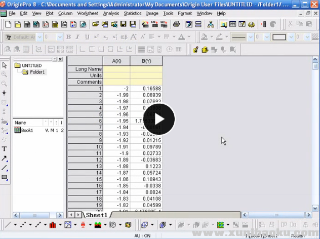
Task: Open the Worksheet menu
Action: pyautogui.click(x=88, y=13)
